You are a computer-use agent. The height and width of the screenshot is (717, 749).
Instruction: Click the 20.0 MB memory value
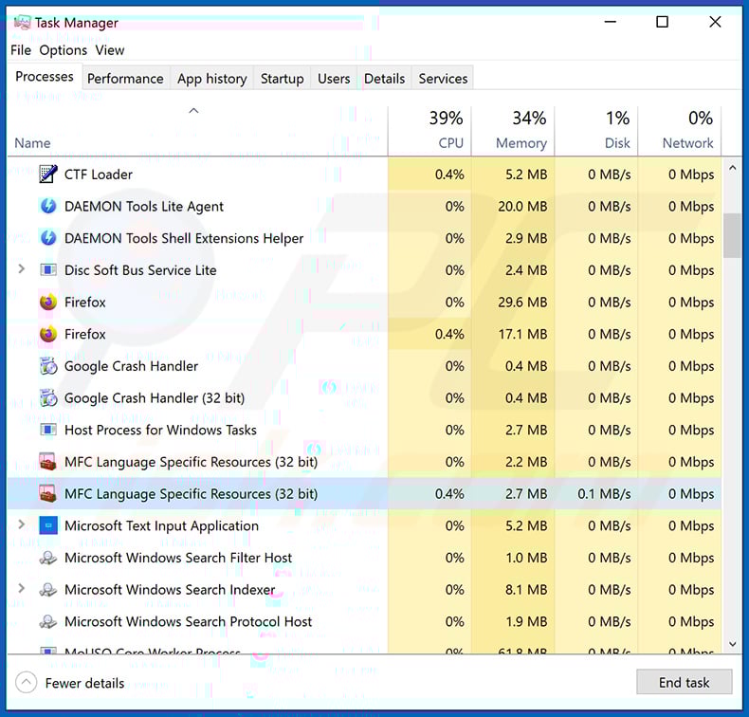(x=522, y=207)
